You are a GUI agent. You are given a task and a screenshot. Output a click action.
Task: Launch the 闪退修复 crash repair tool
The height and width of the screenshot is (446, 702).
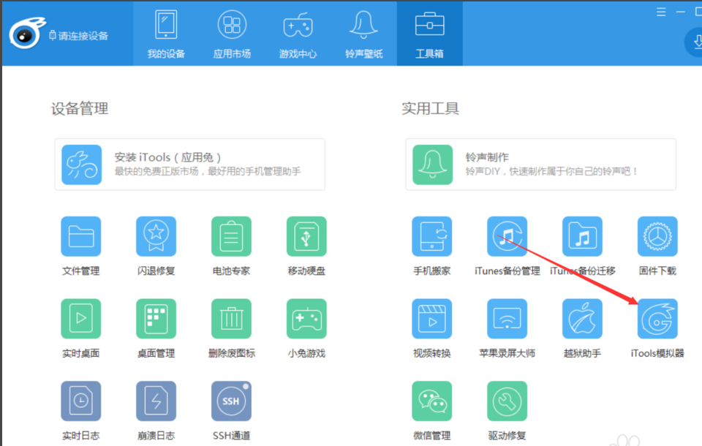(x=156, y=237)
